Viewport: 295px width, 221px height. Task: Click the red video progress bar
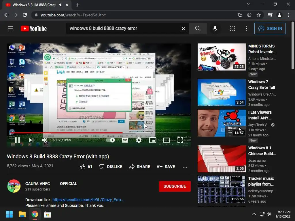[66, 133]
